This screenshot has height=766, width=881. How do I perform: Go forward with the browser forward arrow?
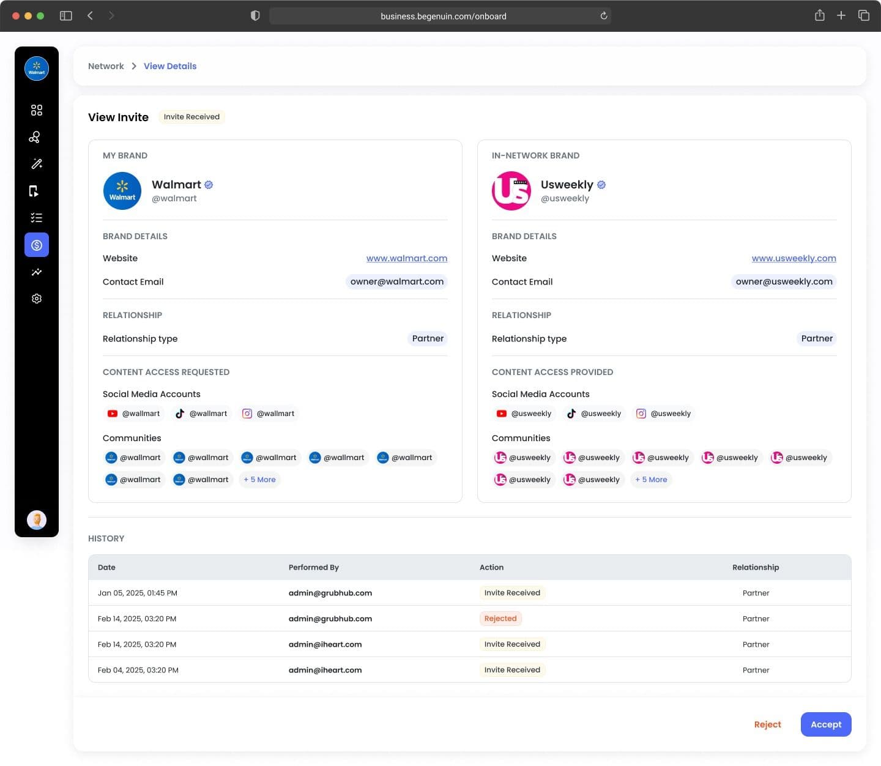[111, 16]
